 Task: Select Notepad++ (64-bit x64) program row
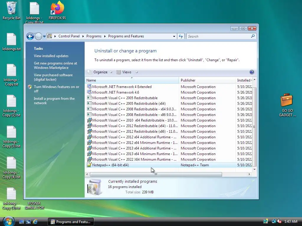168,165
